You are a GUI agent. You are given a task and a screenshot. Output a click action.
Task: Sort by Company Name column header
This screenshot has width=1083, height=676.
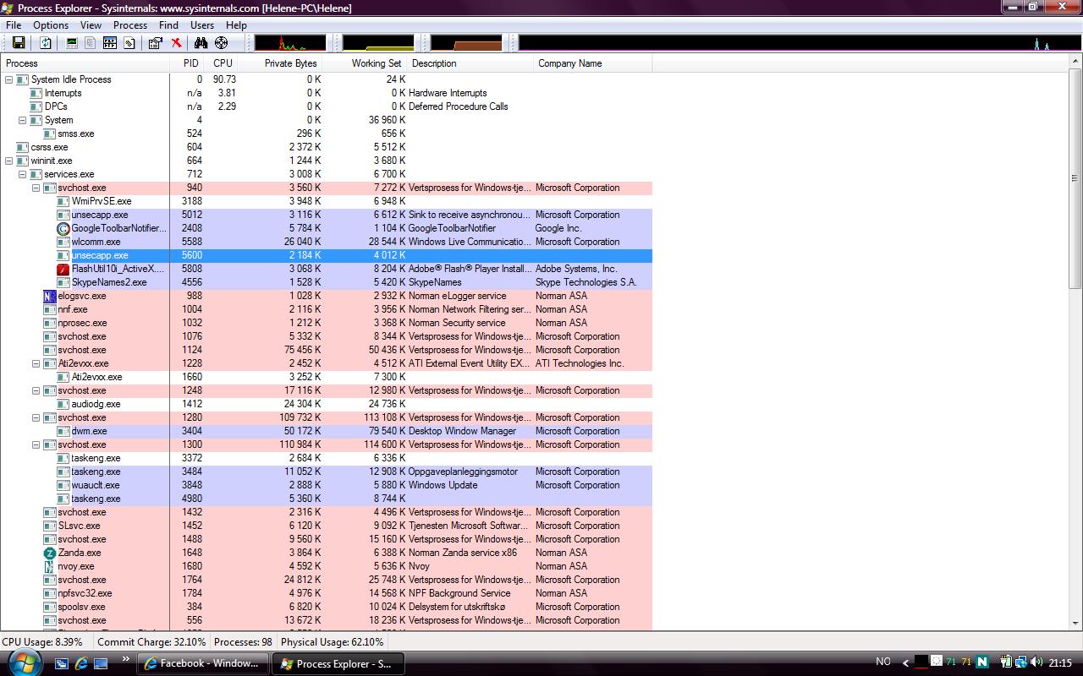click(593, 63)
